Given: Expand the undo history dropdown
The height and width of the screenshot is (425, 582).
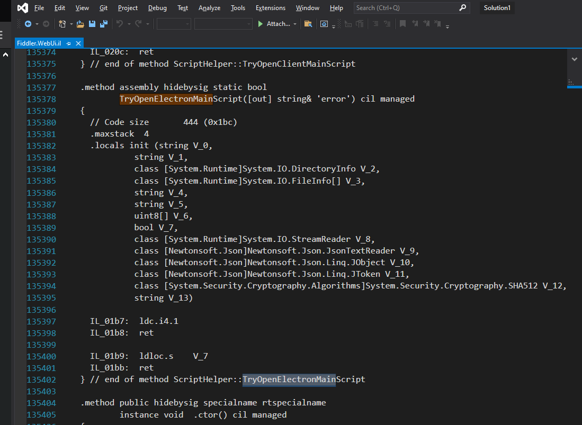Looking at the screenshot, I should (129, 24).
